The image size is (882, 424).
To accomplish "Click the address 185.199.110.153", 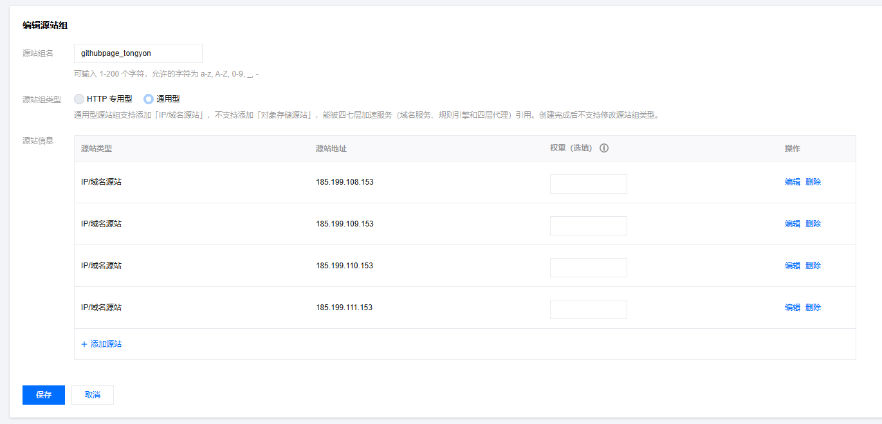I will point(345,266).
